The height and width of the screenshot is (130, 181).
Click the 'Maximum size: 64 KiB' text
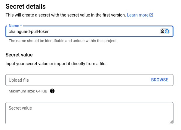pos(28,91)
